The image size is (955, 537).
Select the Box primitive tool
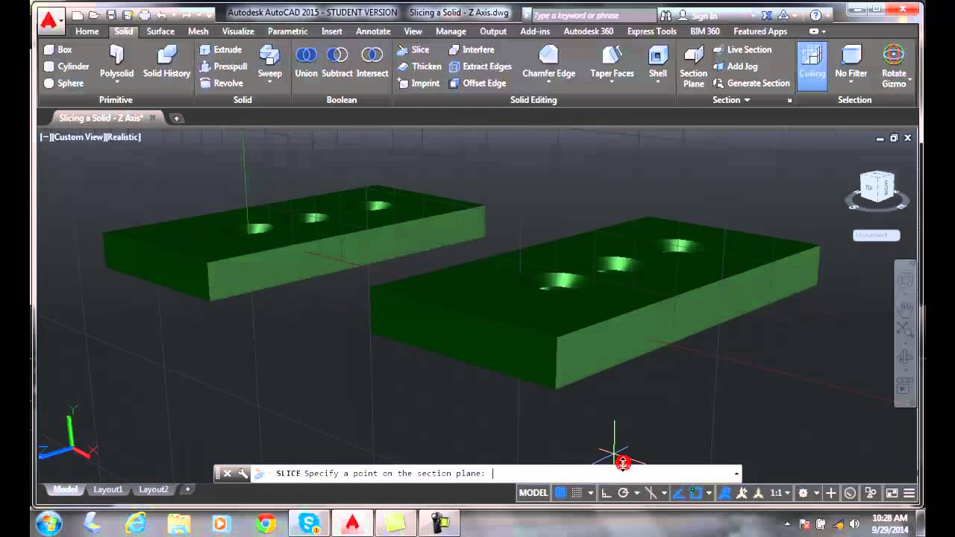point(58,49)
